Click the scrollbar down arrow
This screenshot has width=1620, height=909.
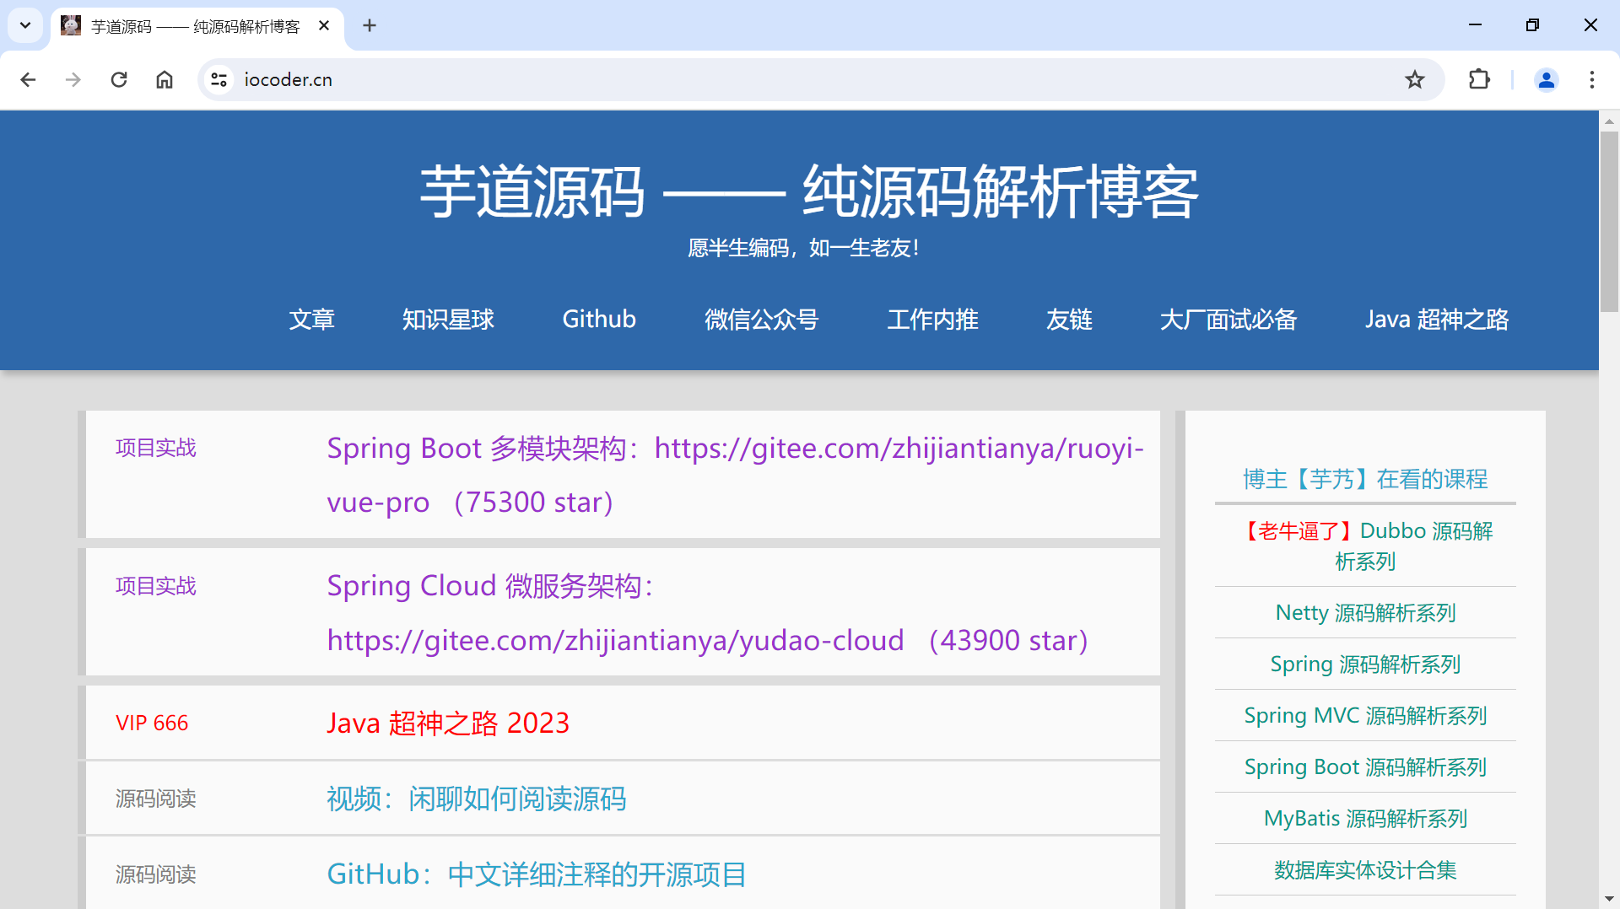point(1609,899)
